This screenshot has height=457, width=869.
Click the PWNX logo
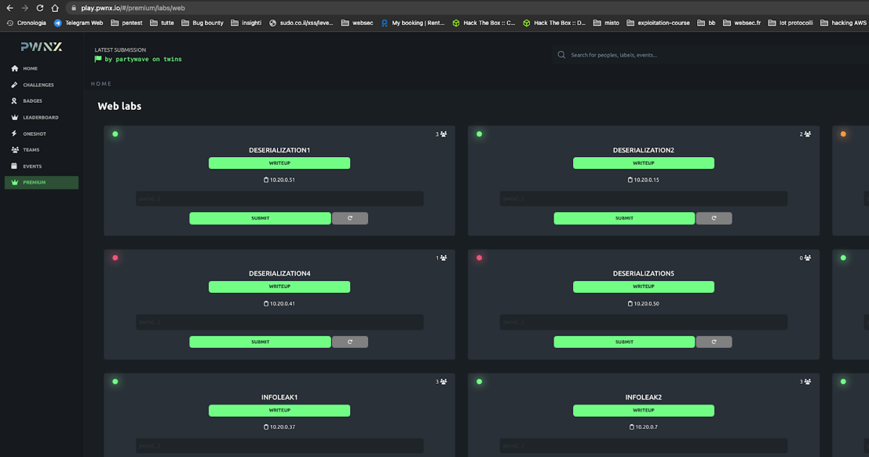pyautogui.click(x=41, y=46)
